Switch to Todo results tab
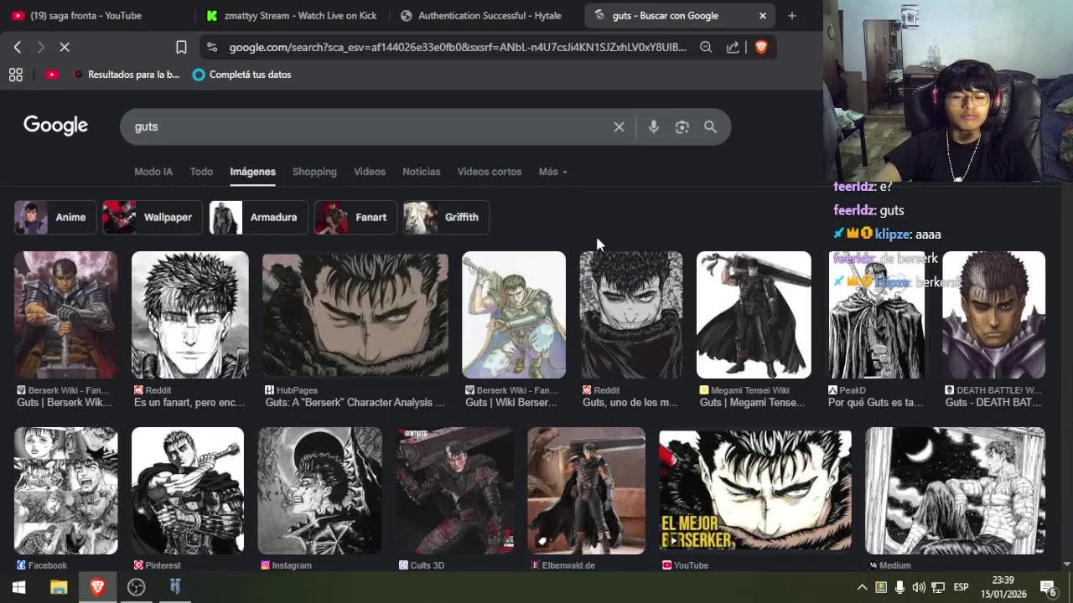Viewport: 1073px width, 603px height. click(x=201, y=172)
